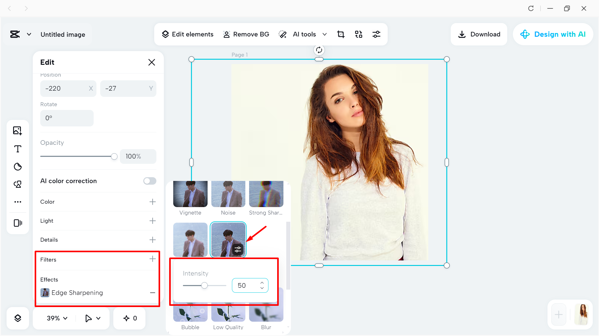599x336 pixels.
Task: Select the Text tool in the left sidebar
Action: tap(18, 149)
